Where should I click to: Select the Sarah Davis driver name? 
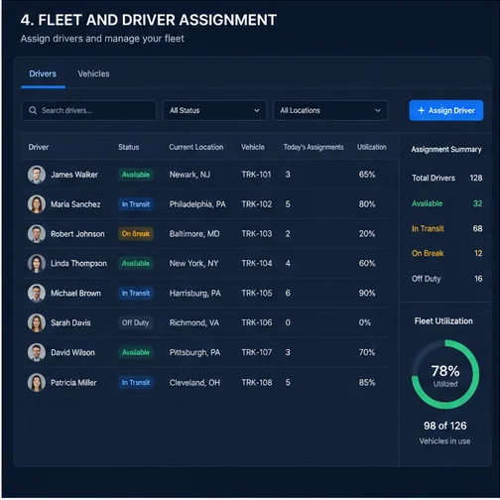click(x=70, y=322)
